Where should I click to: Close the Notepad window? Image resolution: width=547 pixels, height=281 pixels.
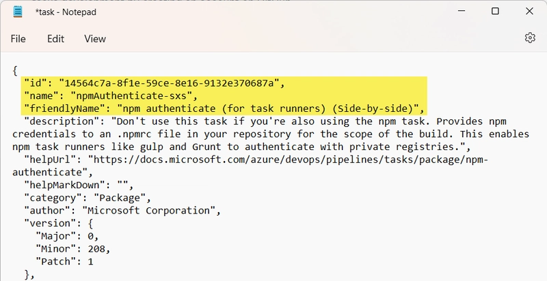(529, 11)
